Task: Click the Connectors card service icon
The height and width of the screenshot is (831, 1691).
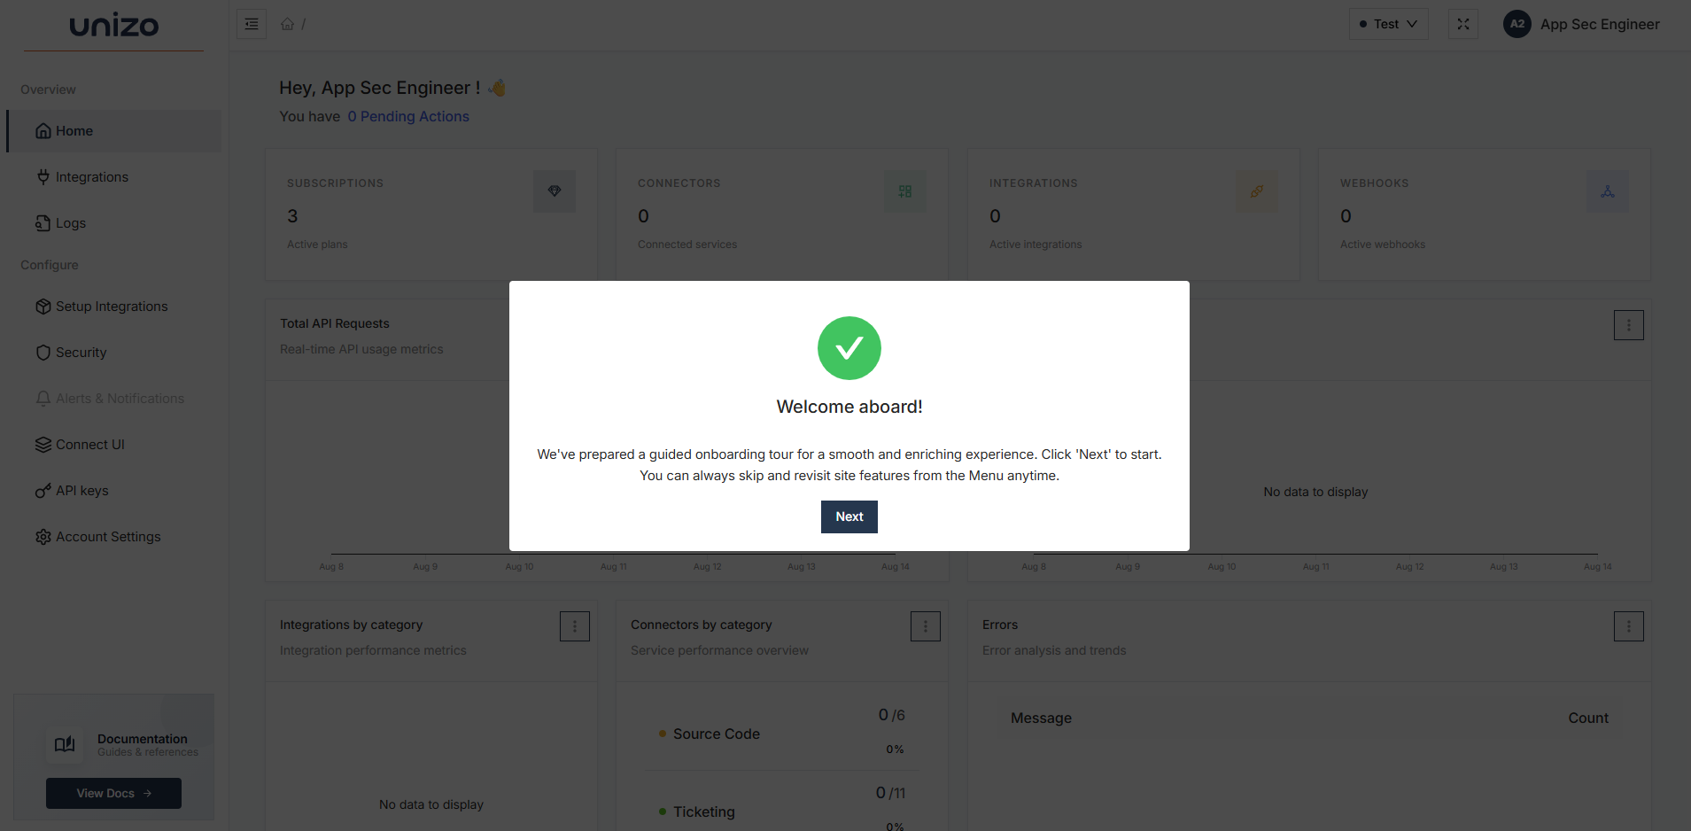Action: [x=905, y=190]
